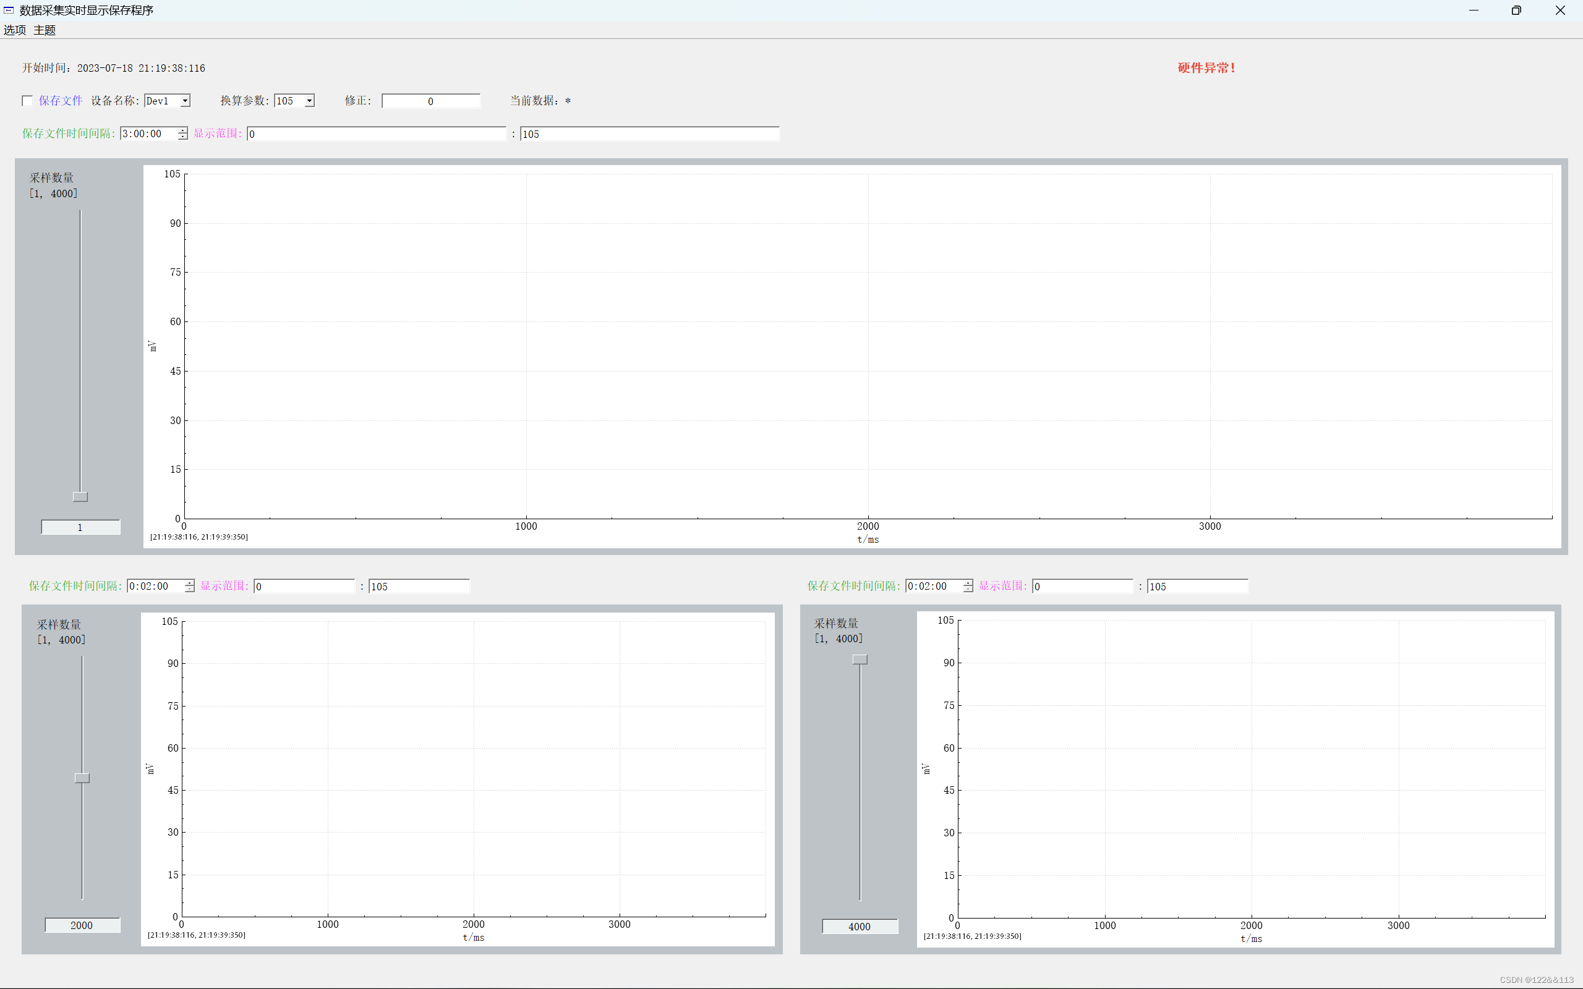Click the 保存文件 label text
Viewport: 1583px width, 989px height.
(60, 101)
